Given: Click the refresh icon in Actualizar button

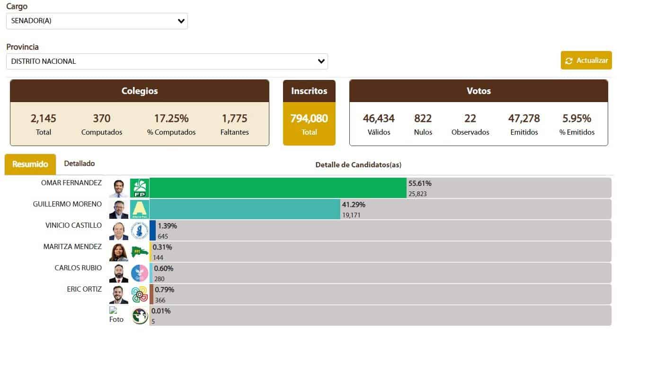Looking at the screenshot, I should (x=569, y=61).
